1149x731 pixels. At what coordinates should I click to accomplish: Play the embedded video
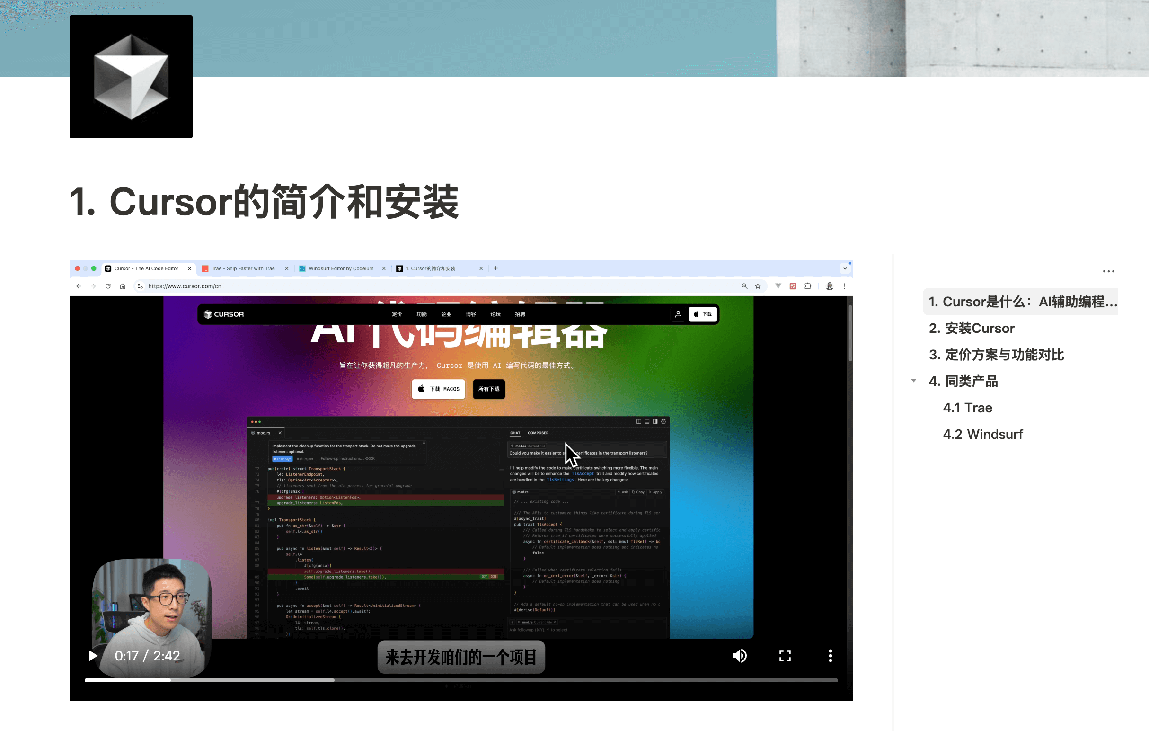coord(93,656)
